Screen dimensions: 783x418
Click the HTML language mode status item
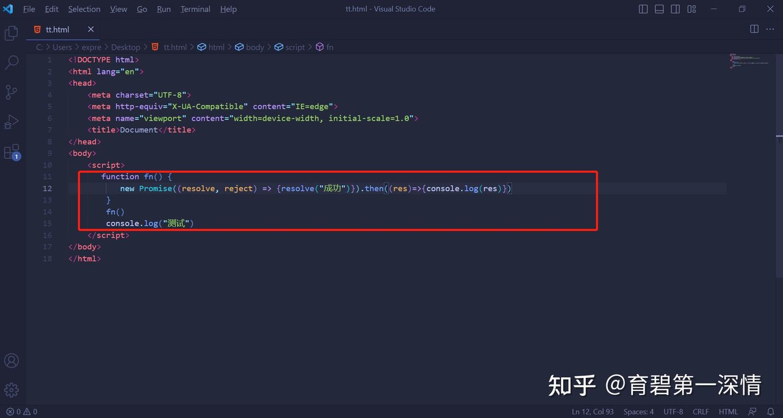pyautogui.click(x=729, y=411)
